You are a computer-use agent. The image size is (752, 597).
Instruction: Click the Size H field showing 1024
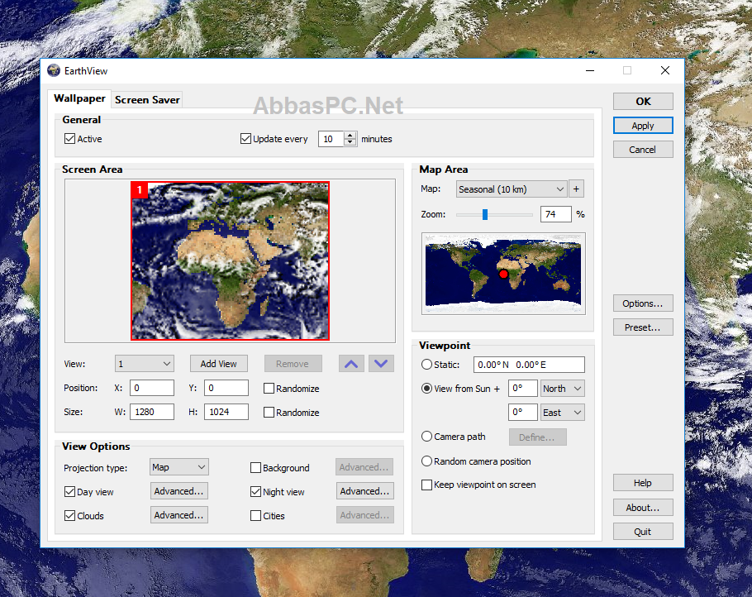(x=226, y=412)
